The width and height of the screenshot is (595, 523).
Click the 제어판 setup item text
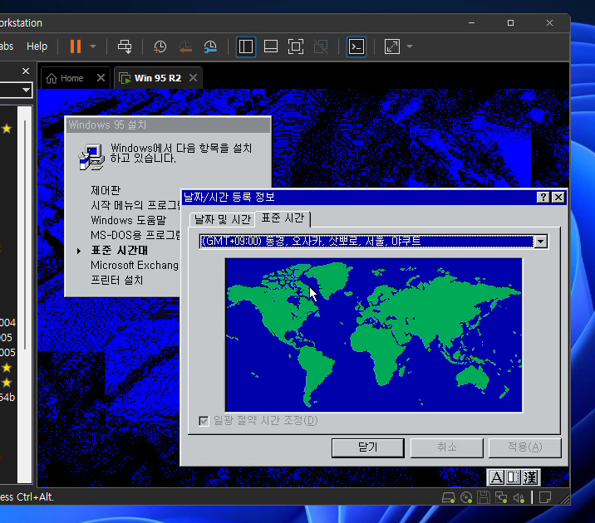[106, 190]
